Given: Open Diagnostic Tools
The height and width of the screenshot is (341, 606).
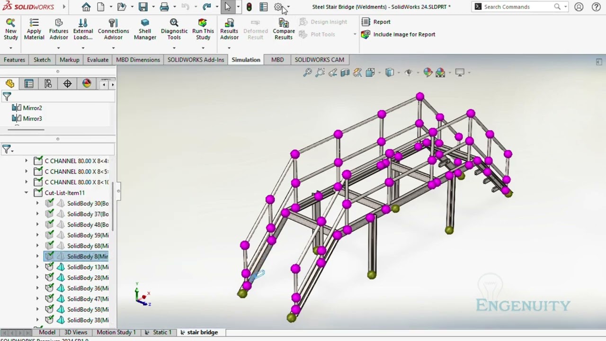Looking at the screenshot, I should pos(174,29).
